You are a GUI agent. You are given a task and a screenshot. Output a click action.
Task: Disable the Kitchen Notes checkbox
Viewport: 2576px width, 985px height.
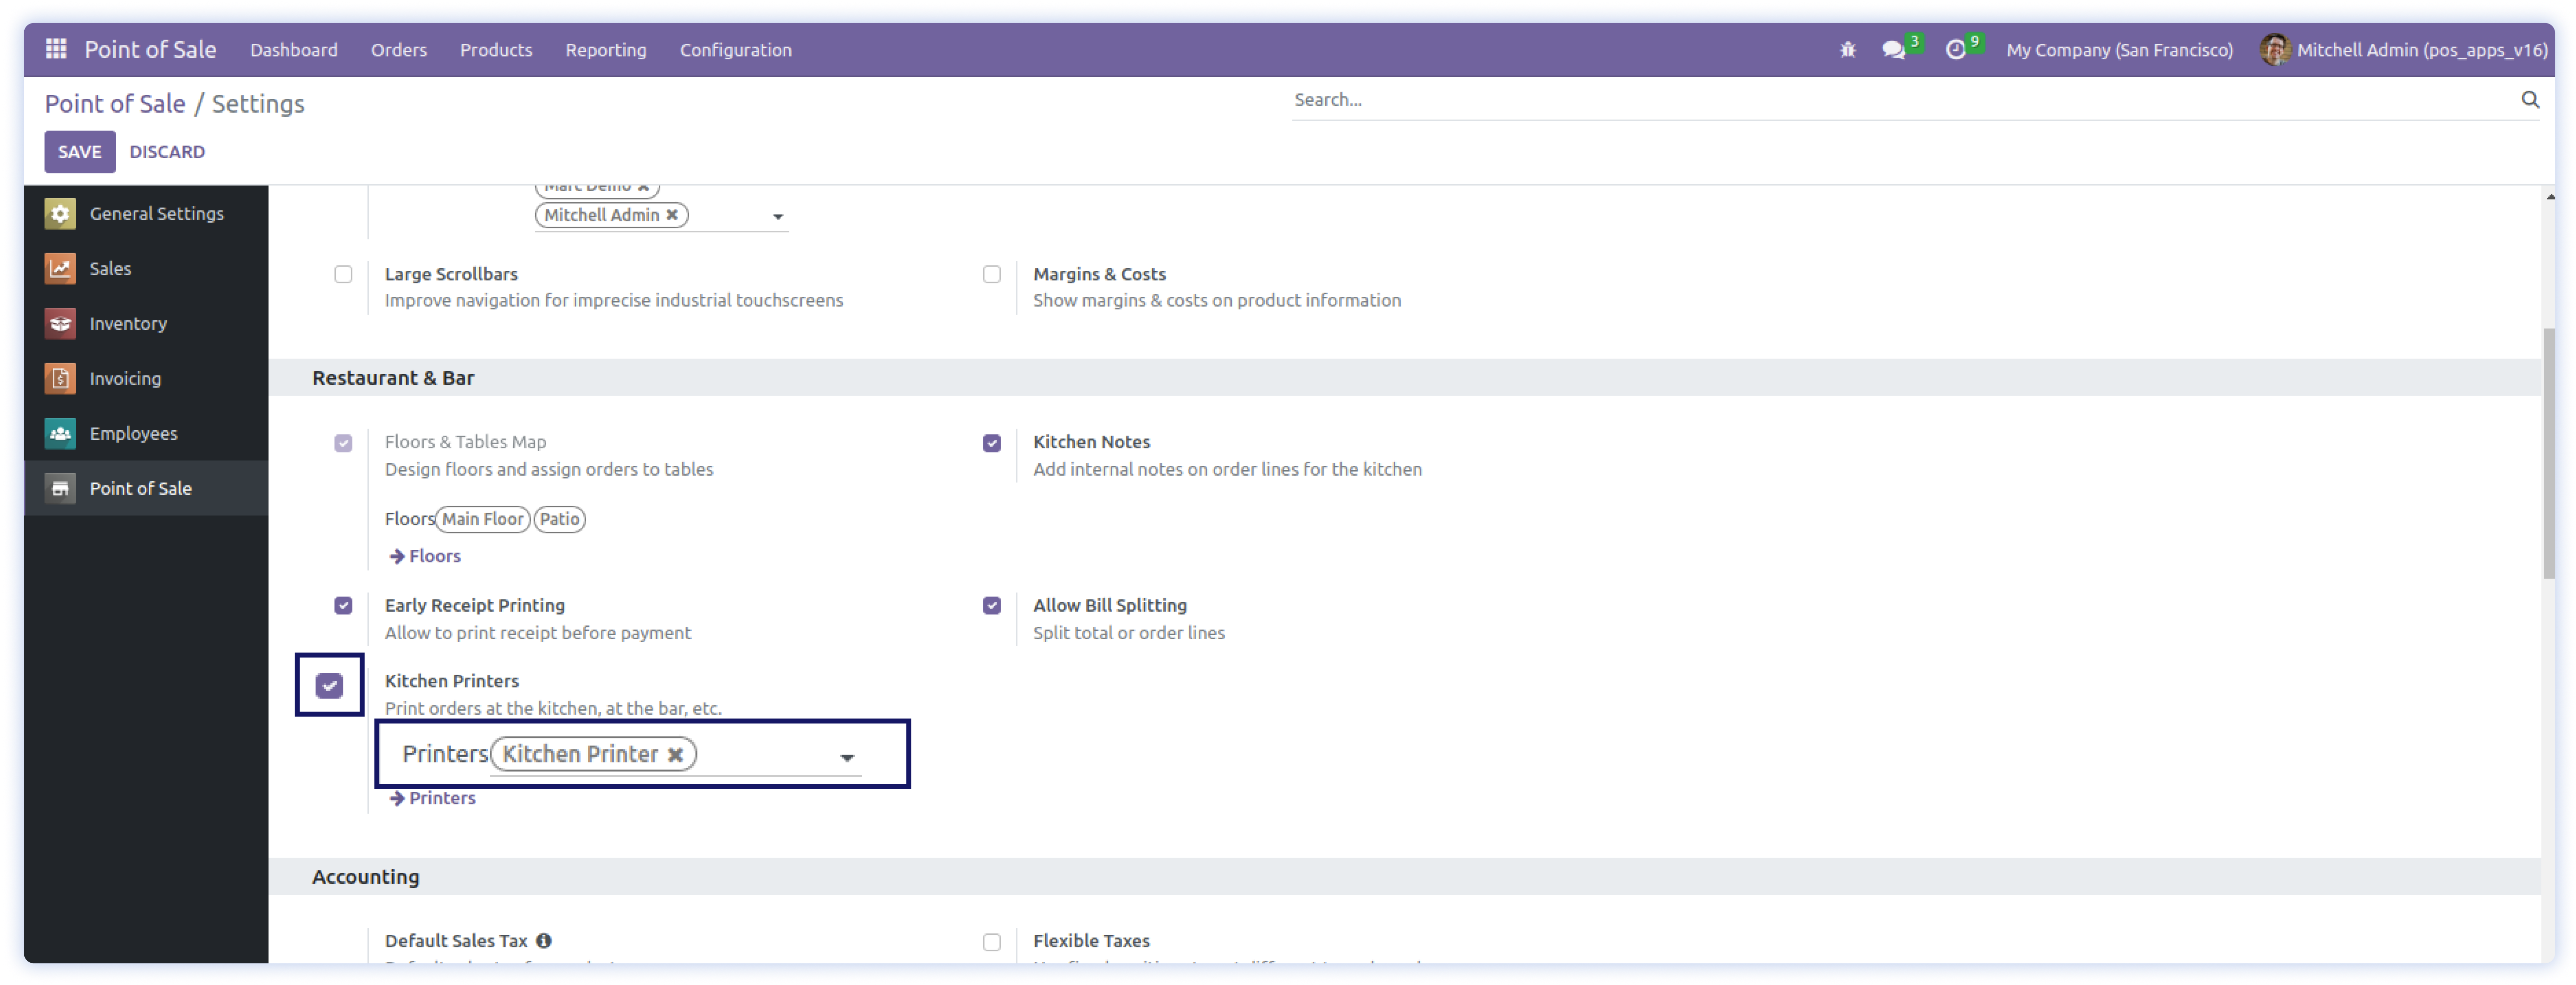tap(991, 443)
